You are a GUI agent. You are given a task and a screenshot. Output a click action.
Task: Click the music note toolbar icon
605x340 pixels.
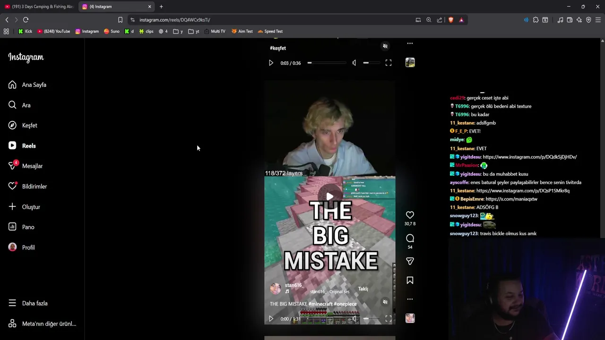click(560, 20)
